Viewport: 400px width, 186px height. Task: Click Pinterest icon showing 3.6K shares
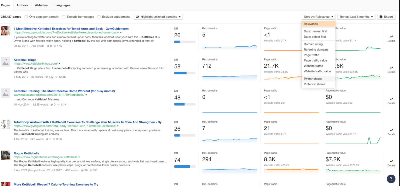tap(54, 139)
